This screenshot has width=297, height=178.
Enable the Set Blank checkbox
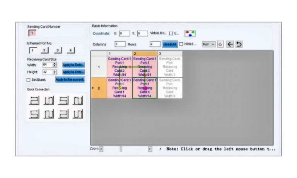28,80
